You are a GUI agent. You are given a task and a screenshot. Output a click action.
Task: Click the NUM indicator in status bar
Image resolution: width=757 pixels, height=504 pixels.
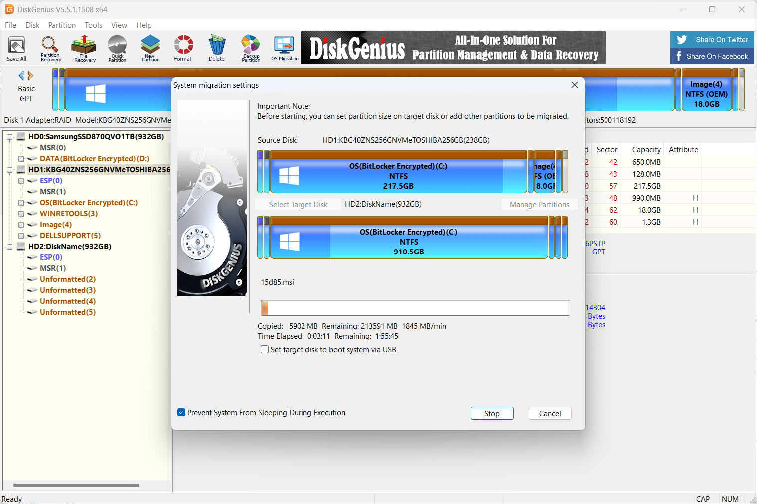tap(730, 499)
